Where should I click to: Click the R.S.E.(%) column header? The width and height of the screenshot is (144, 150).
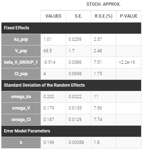pyautogui.click(x=103, y=16)
